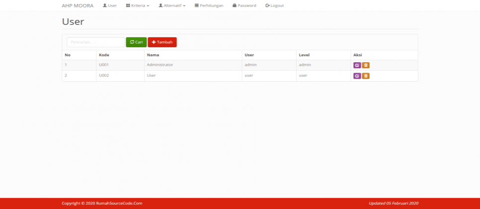
Task: Go to the User menu item
Action: (110, 5)
